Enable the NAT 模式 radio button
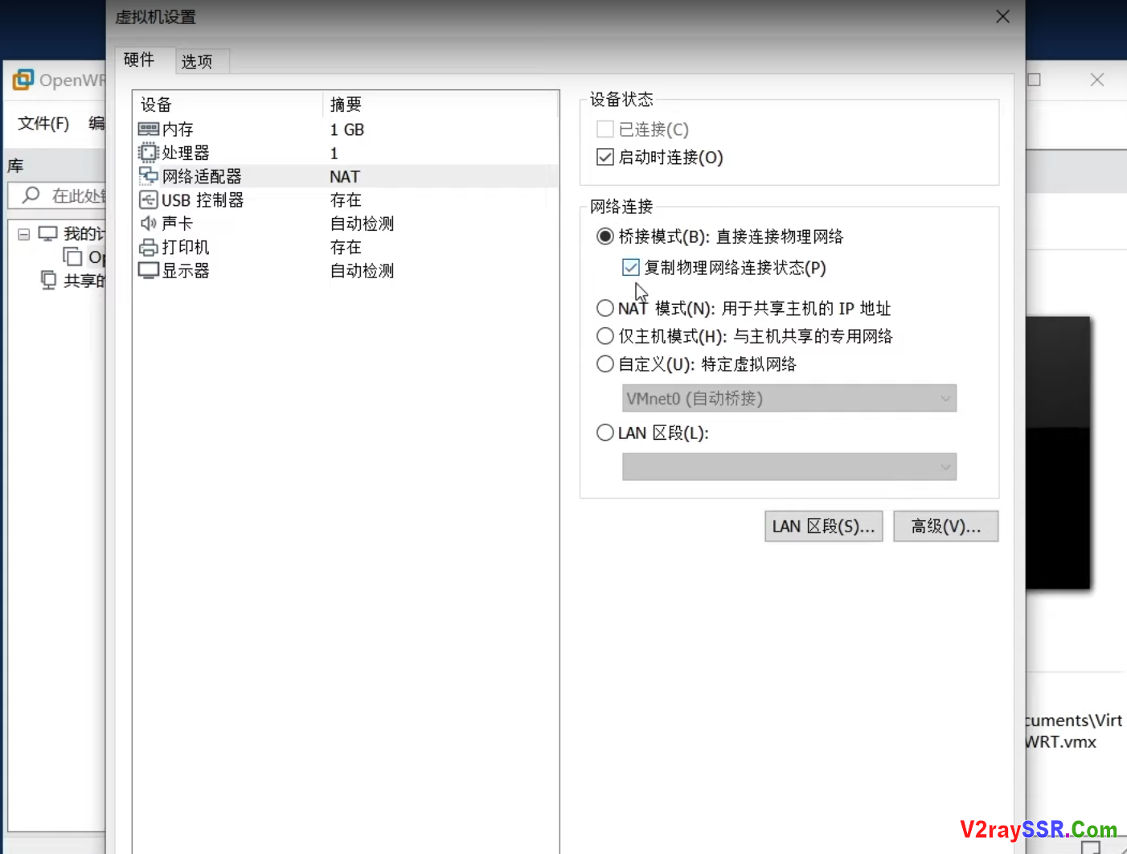 pos(604,307)
